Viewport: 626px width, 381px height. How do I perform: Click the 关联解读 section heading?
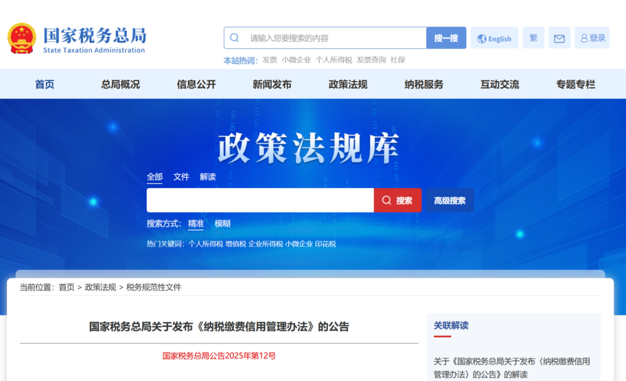pyautogui.click(x=451, y=325)
